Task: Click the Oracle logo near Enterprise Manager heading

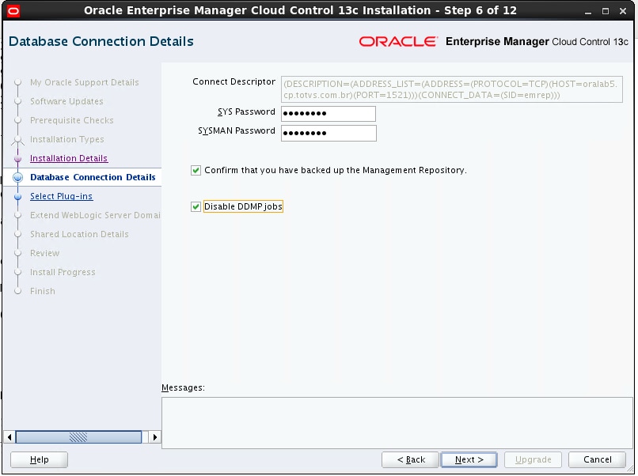Action: [401, 41]
